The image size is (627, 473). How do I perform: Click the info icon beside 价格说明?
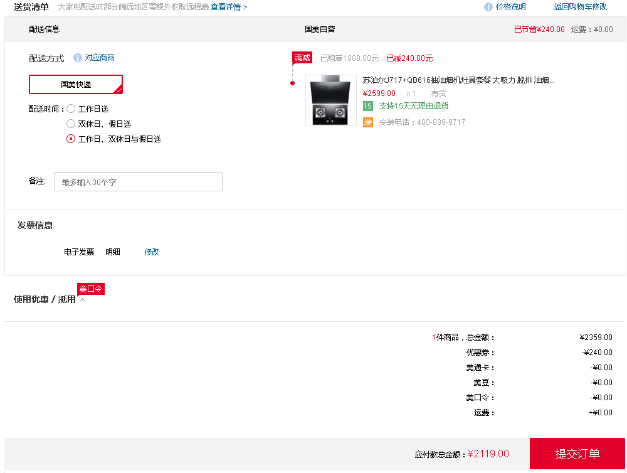pyautogui.click(x=488, y=7)
